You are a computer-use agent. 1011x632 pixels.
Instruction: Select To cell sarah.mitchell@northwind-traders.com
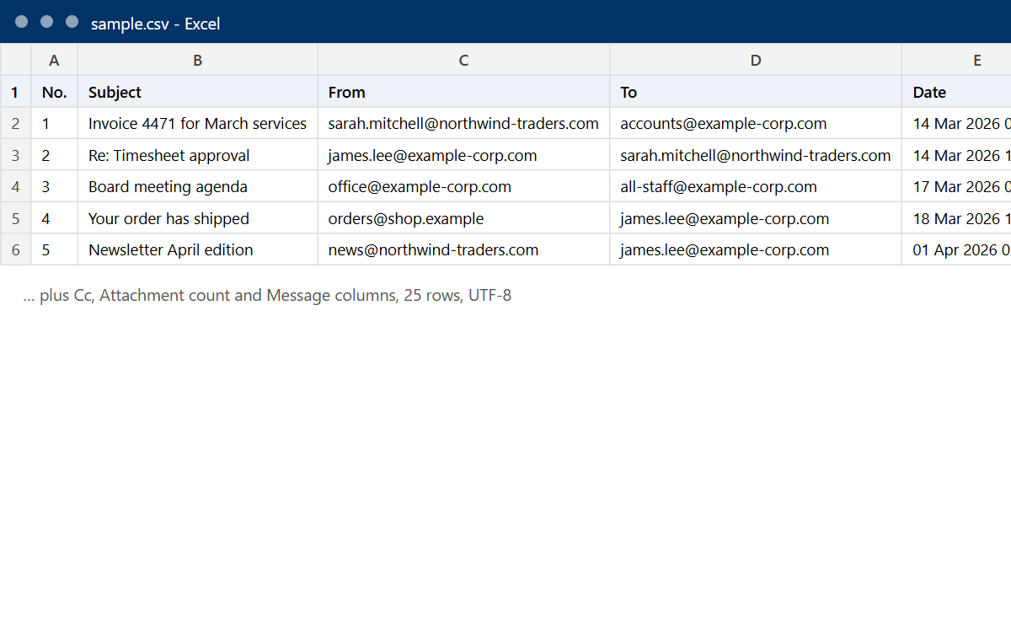[756, 155]
